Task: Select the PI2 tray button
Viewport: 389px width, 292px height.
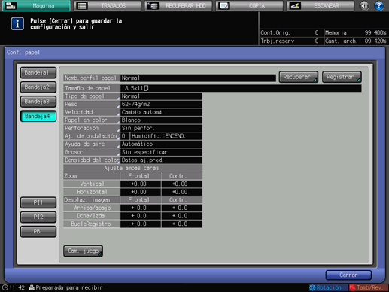Action: click(38, 217)
